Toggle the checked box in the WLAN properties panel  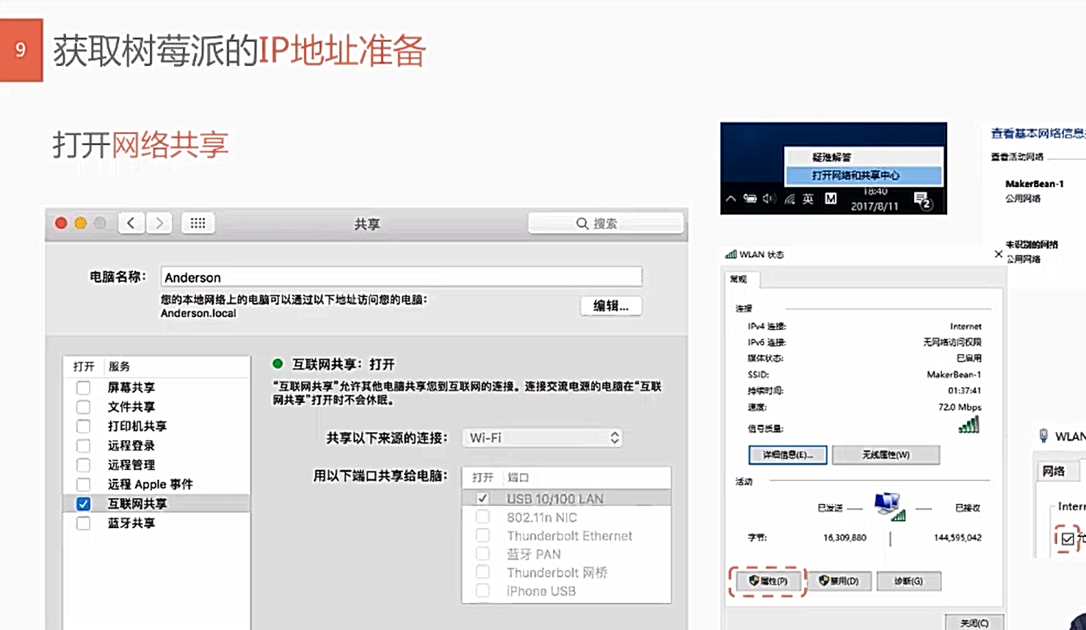tap(1068, 539)
